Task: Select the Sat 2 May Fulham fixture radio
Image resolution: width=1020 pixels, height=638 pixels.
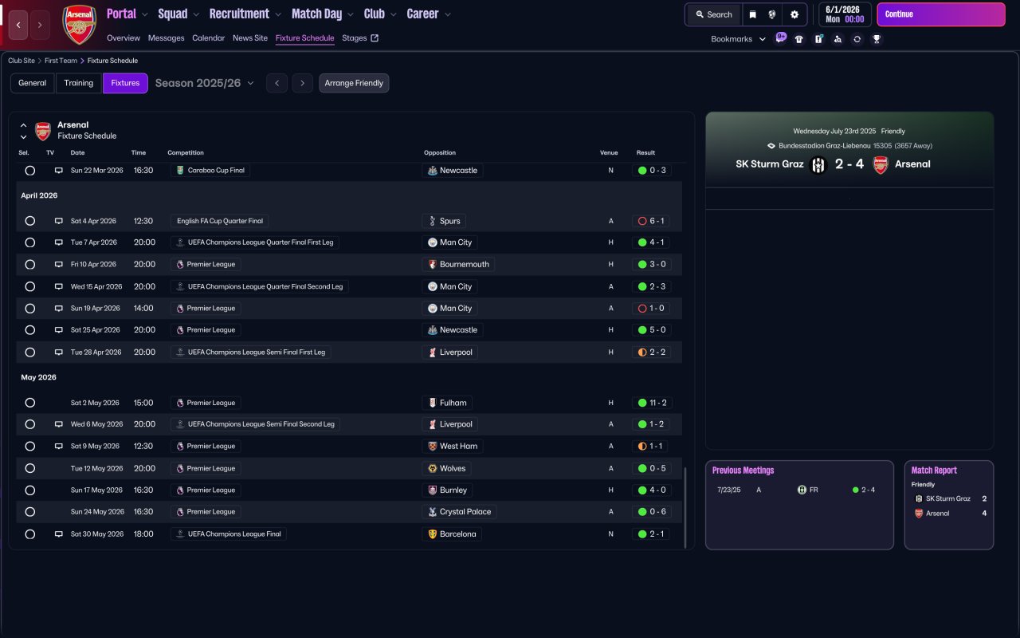Action: click(x=30, y=403)
